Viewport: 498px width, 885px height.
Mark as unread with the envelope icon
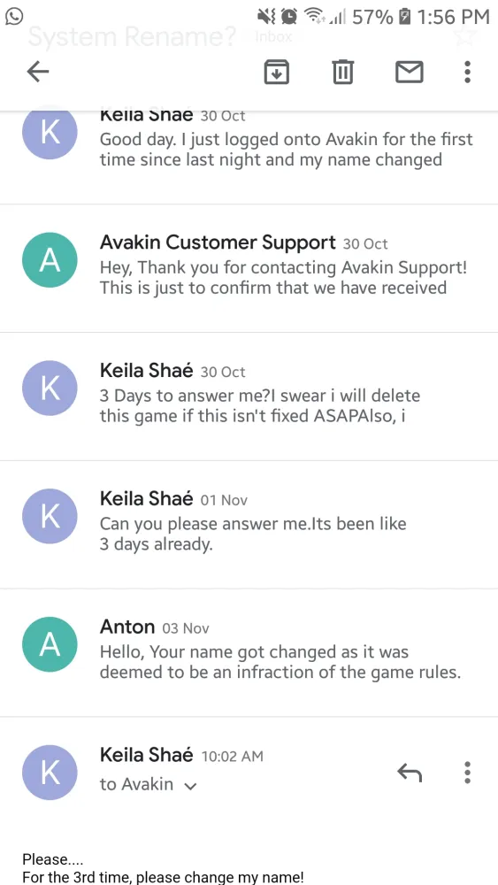point(410,72)
